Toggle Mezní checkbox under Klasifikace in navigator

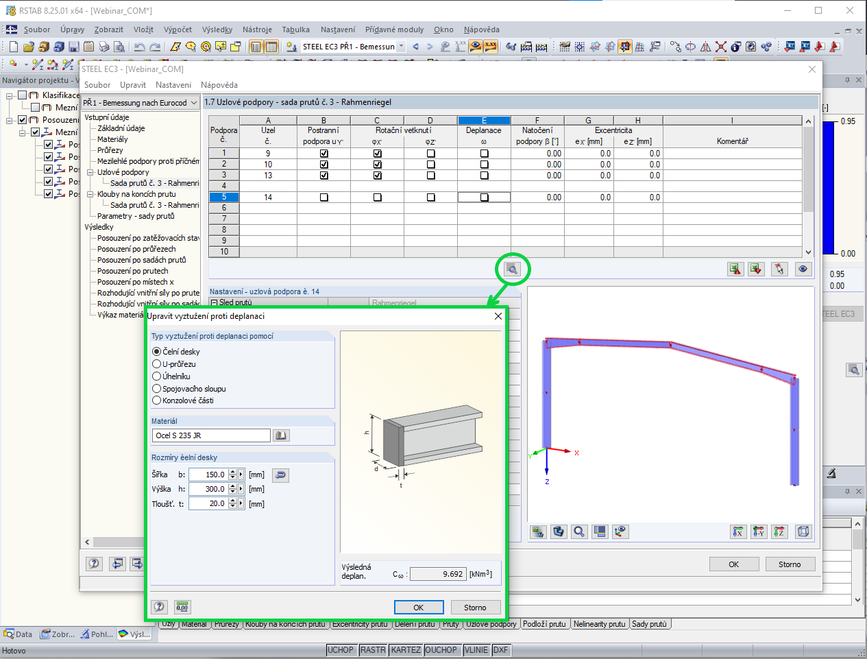click(36, 107)
